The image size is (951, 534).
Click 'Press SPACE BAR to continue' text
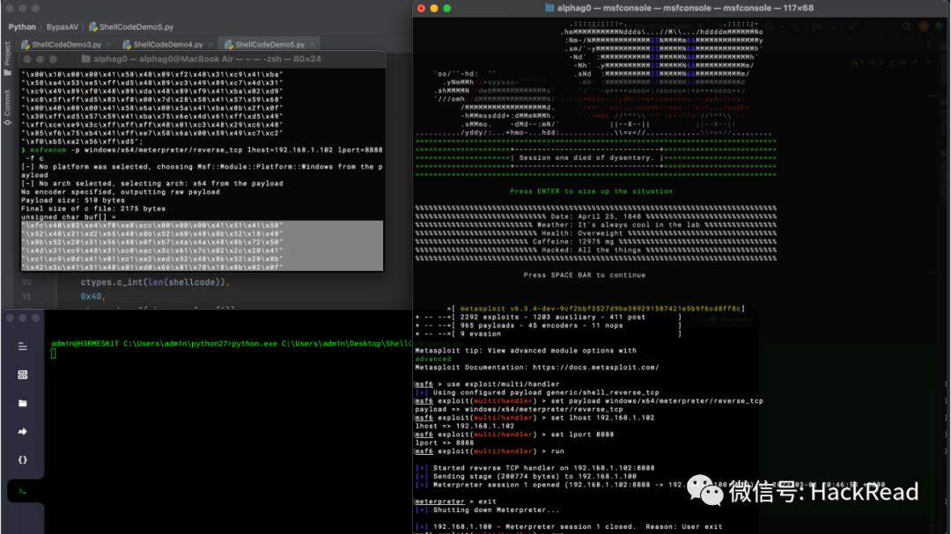pyautogui.click(x=584, y=274)
